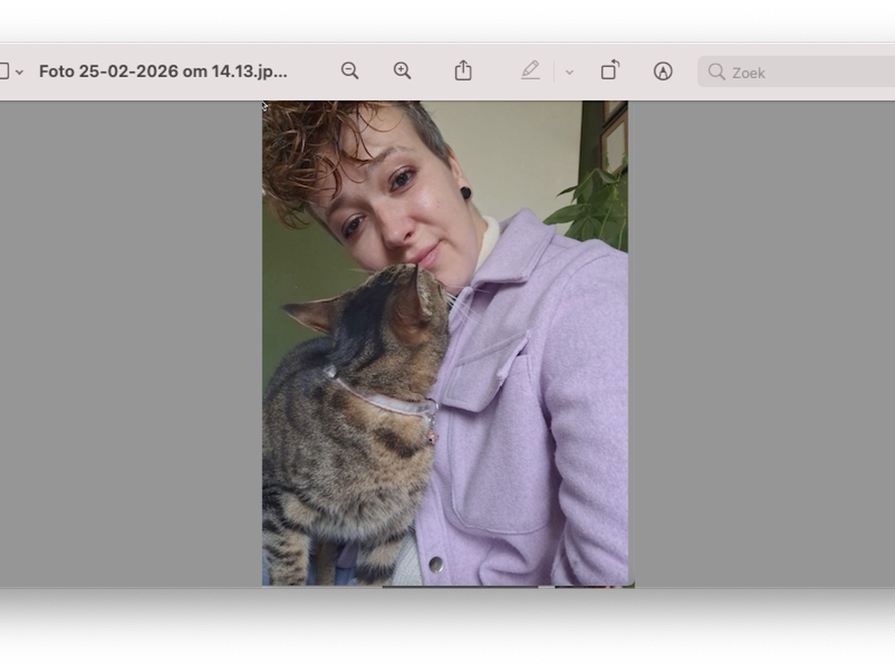Image resolution: width=895 pixels, height=671 pixels.
Task: Click the gray canvas right of the photo
Action: click(761, 343)
